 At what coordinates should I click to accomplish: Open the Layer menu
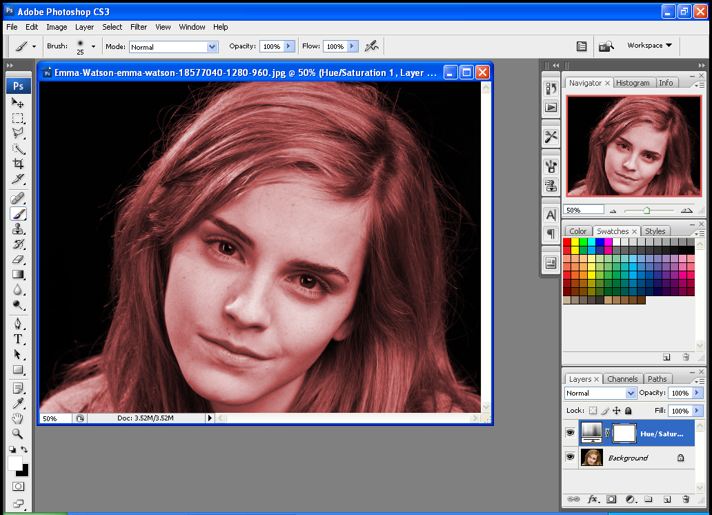click(84, 27)
